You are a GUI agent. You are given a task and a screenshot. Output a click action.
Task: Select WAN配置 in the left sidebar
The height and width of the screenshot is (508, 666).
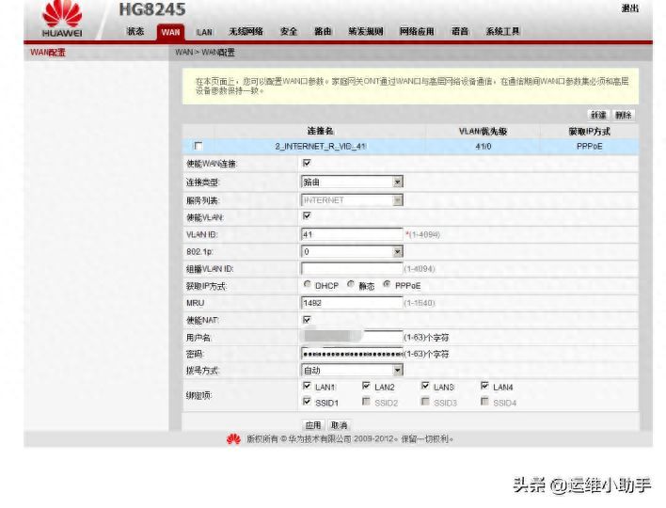(x=48, y=53)
